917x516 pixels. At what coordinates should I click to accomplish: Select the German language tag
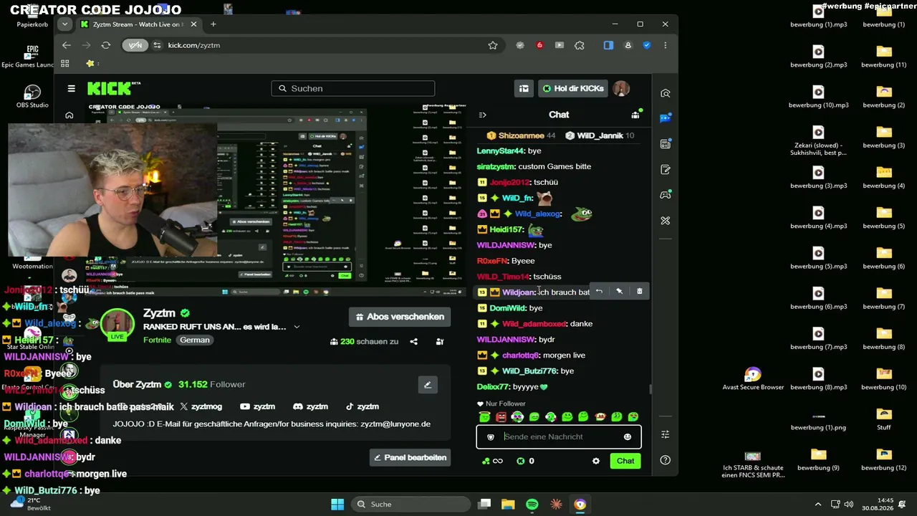[195, 340]
